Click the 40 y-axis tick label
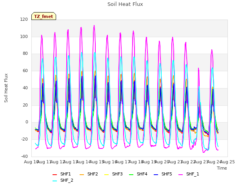The width and height of the screenshot is (251, 188). [25, 88]
